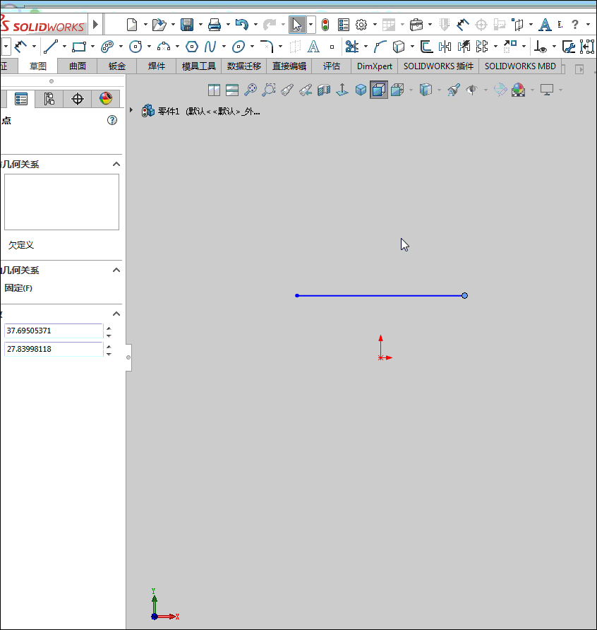
Task: Open View Settings monitor dropdown arrow
Action: click(560, 90)
